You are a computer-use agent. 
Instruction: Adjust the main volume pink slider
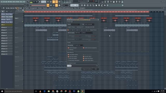pyautogui.click(x=38, y=5)
